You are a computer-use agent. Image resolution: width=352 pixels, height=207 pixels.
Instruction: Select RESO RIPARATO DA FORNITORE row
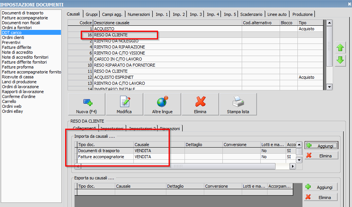click(195, 65)
